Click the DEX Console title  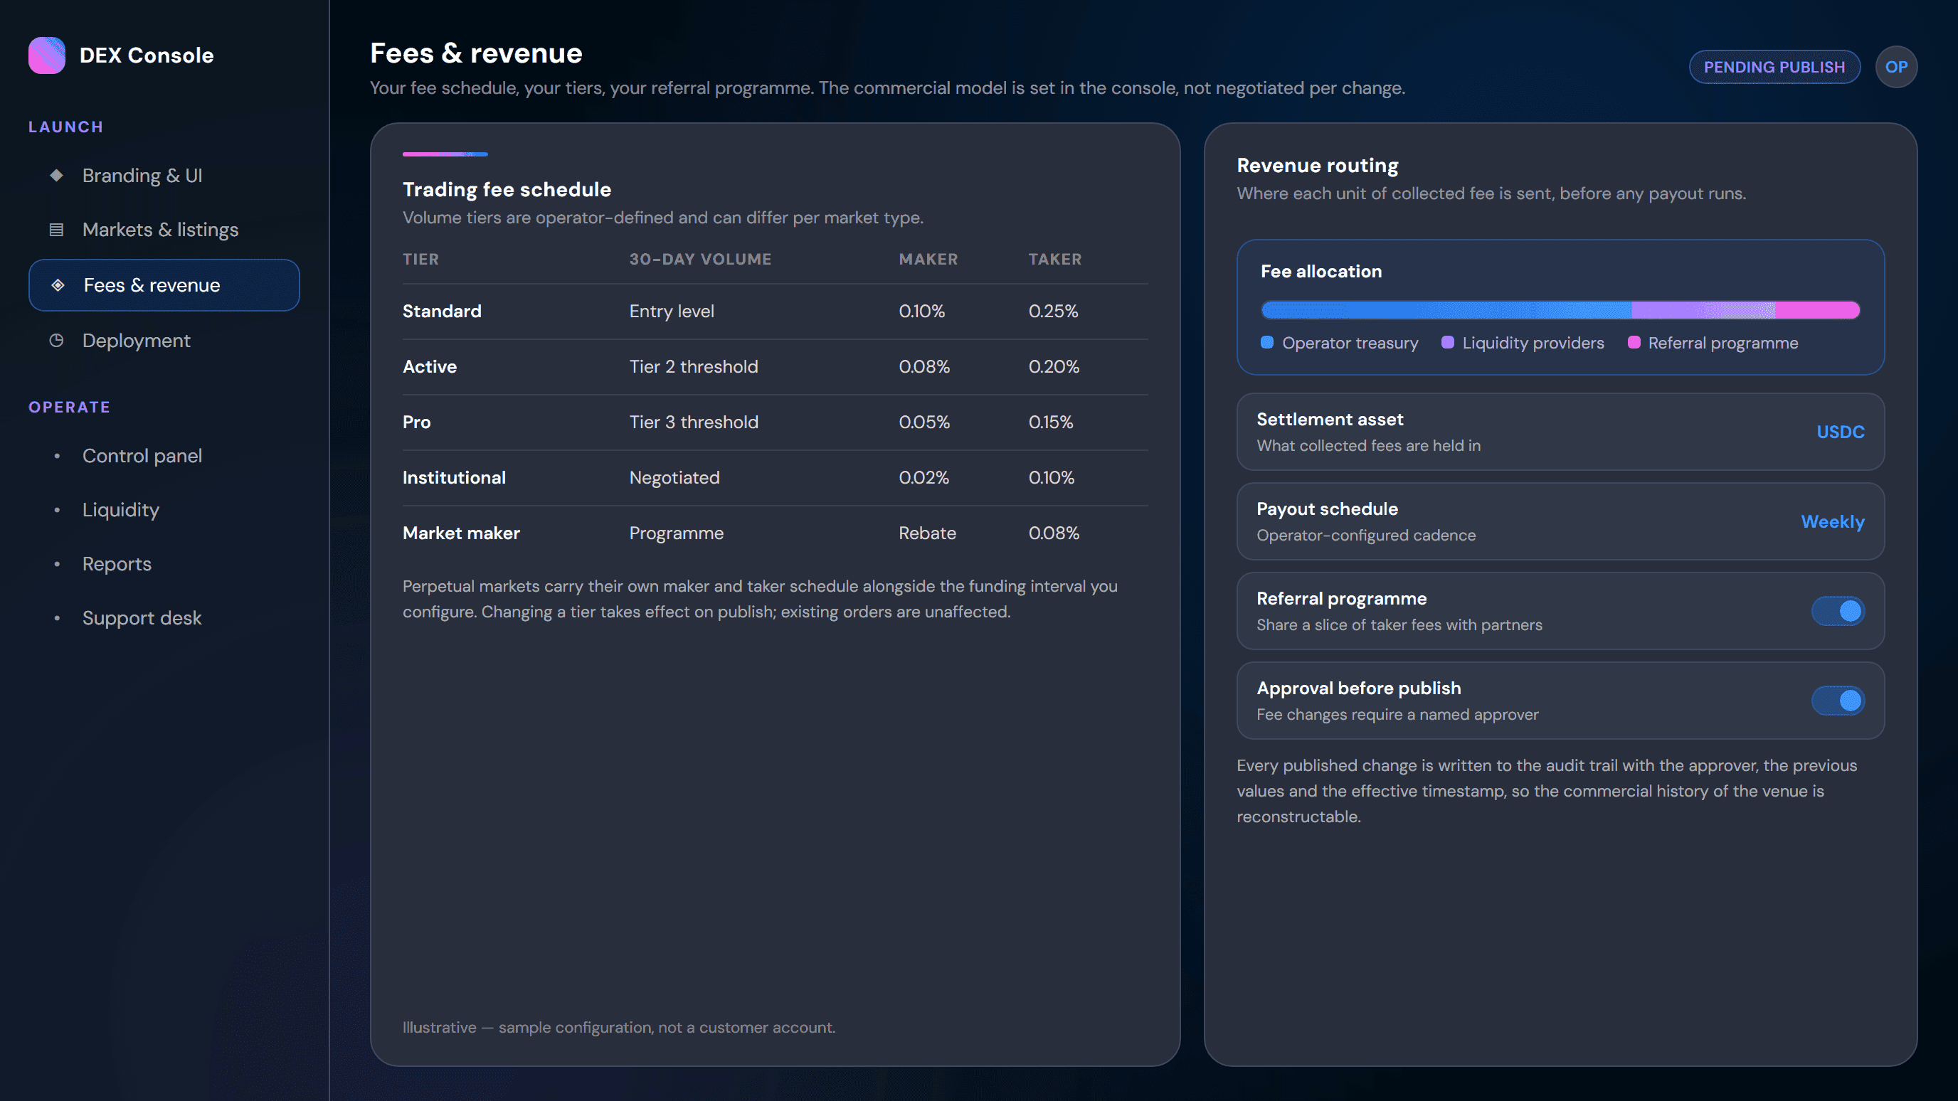[147, 55]
